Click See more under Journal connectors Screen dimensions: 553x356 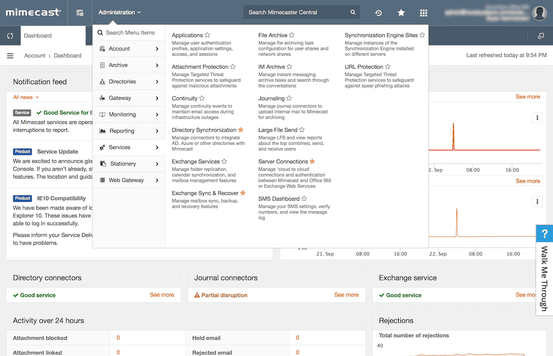tap(347, 295)
